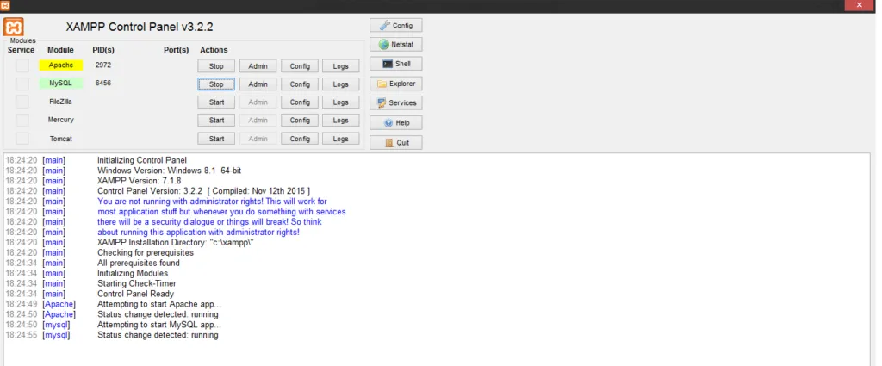The image size is (882, 366).
Task: Toggle the FileZilla service checkbox
Action: (22, 102)
